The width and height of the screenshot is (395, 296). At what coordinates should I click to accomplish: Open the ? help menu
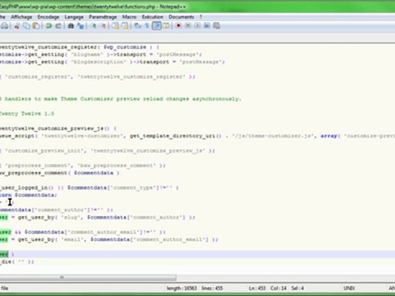tap(201, 17)
